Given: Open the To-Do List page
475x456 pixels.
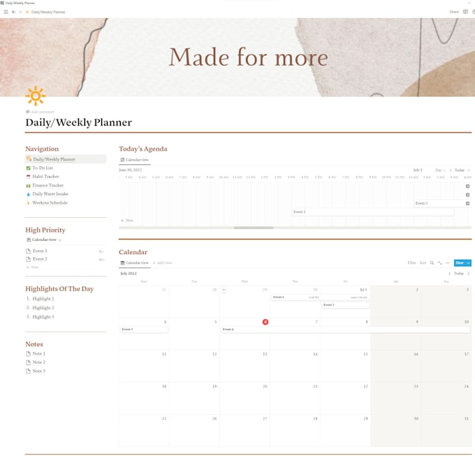Looking at the screenshot, I should 43,168.
